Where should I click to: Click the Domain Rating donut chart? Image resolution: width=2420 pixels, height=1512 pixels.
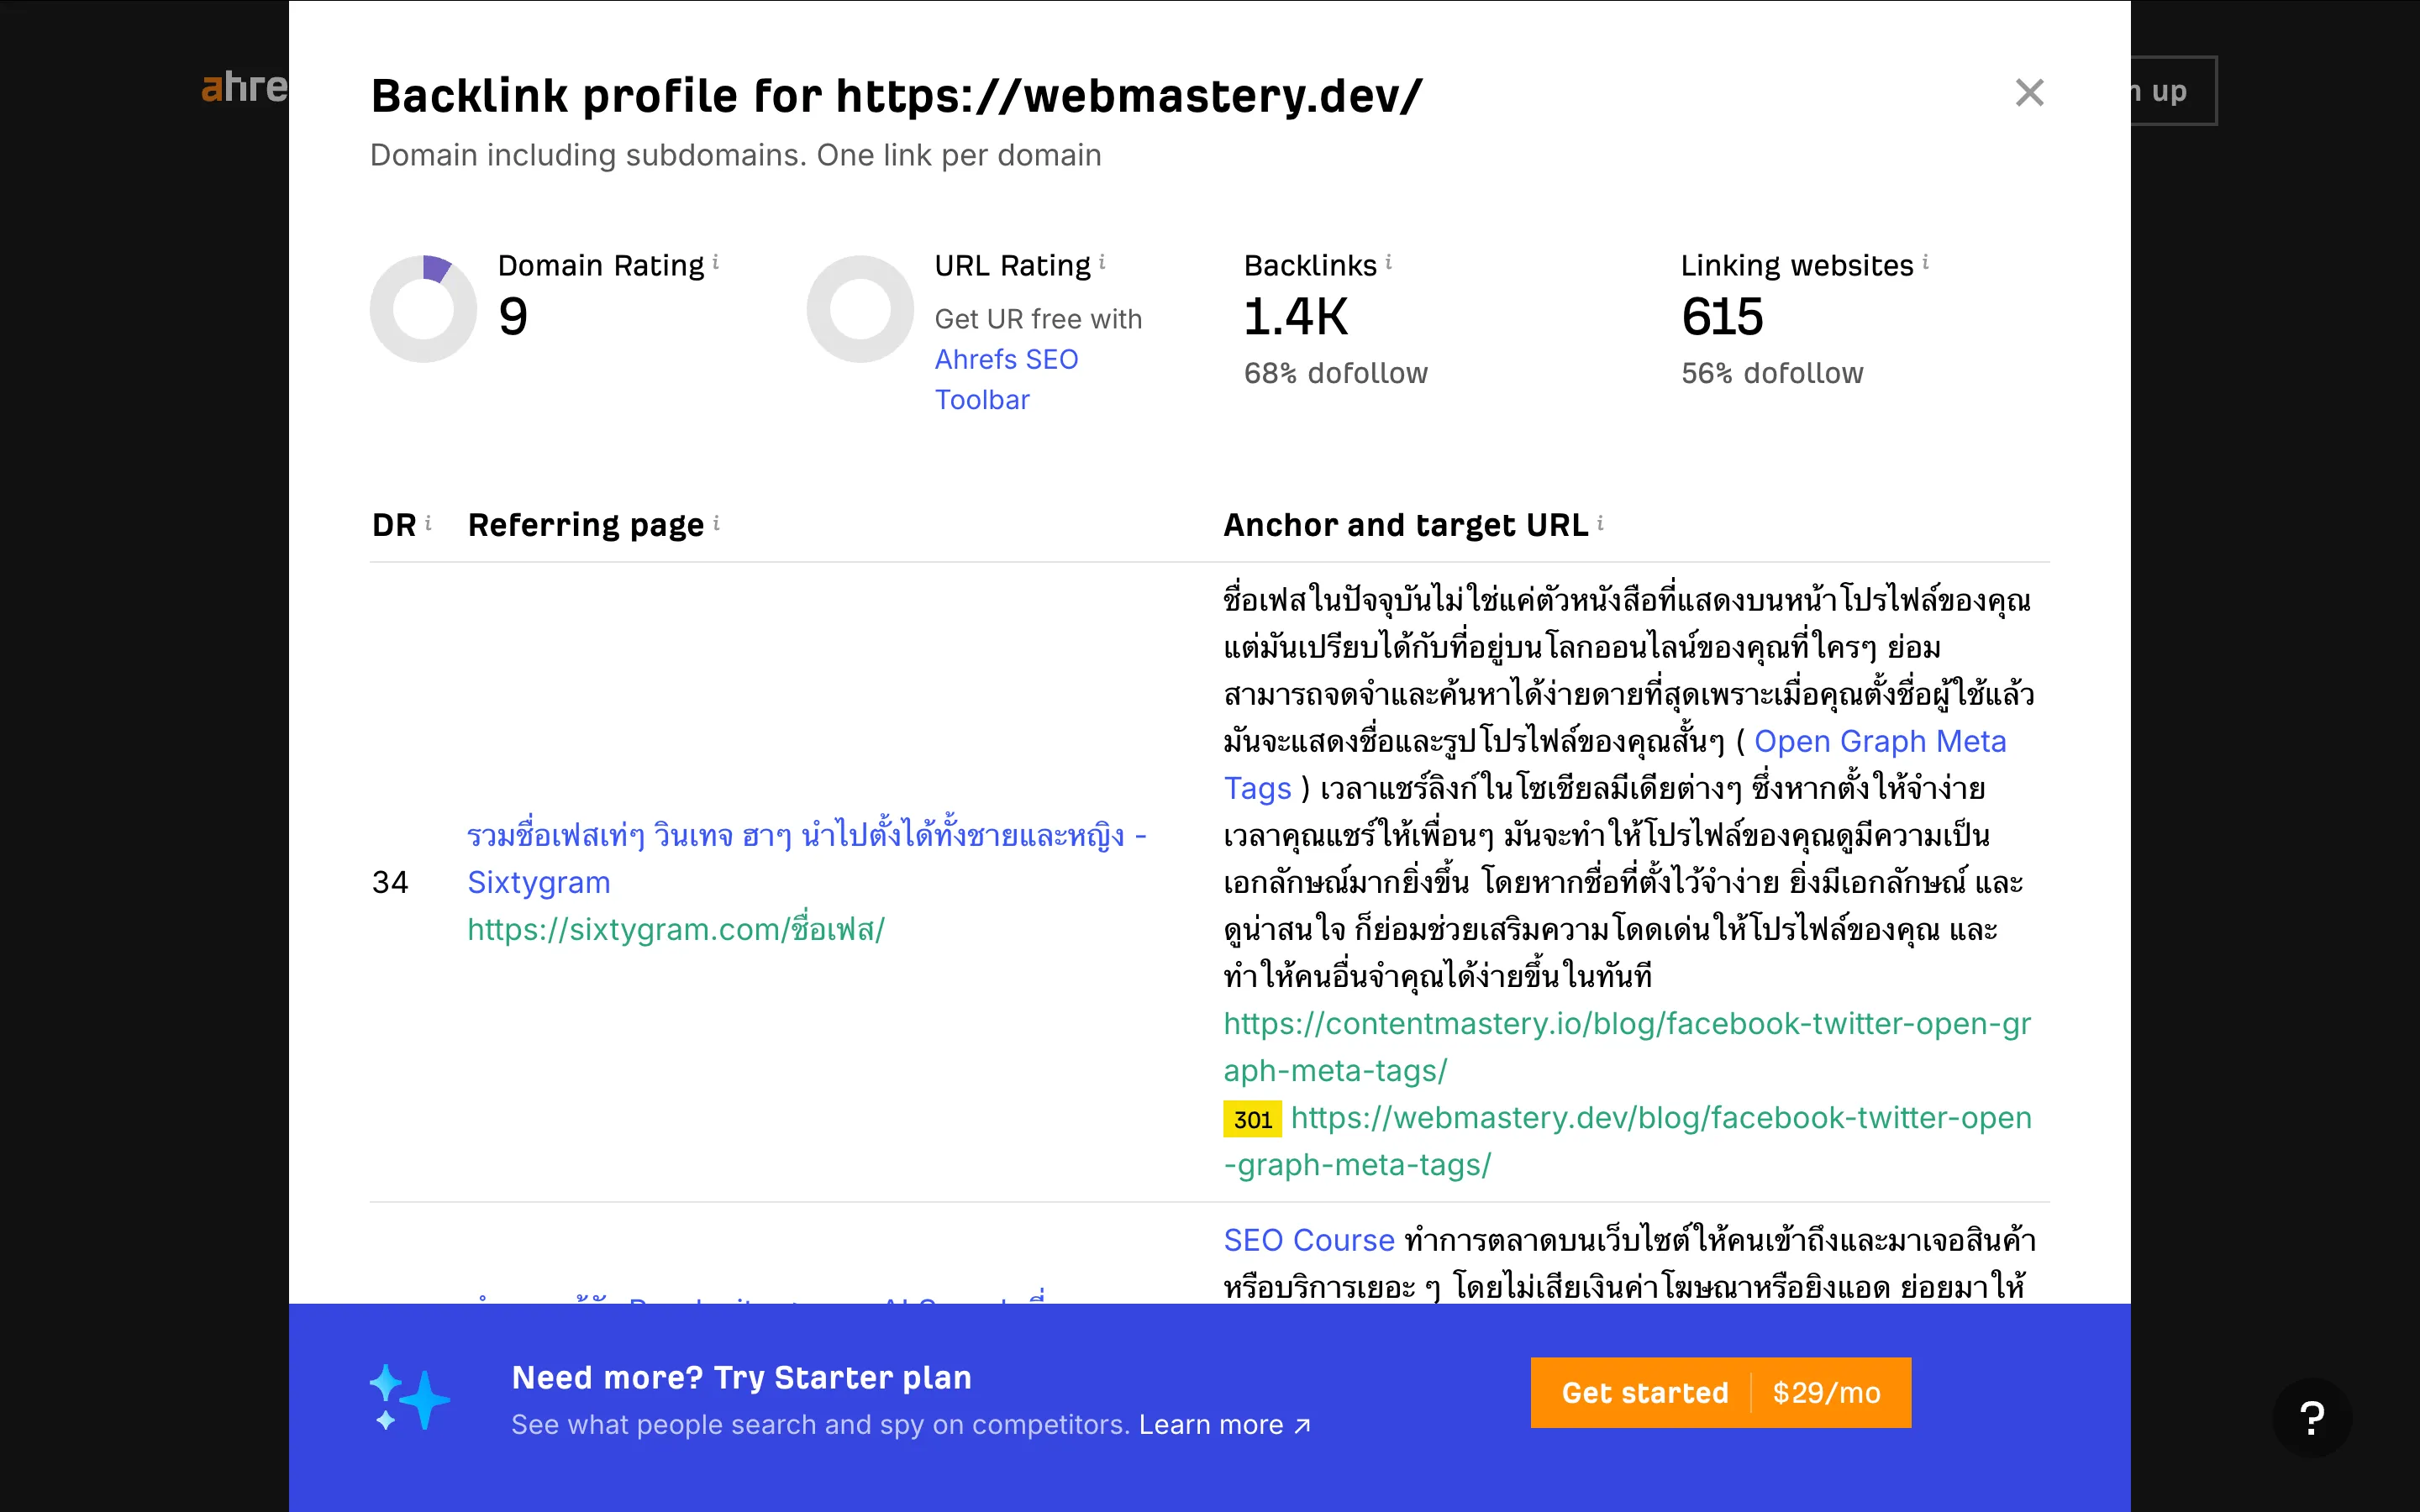click(422, 307)
